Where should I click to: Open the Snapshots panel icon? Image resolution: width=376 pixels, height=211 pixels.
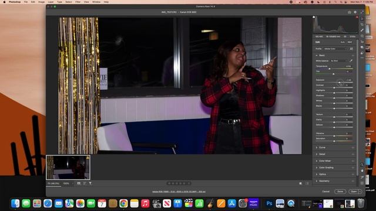[x=362, y=47]
